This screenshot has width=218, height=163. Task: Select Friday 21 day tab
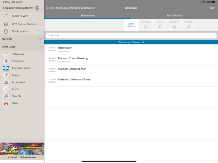[x=159, y=25]
